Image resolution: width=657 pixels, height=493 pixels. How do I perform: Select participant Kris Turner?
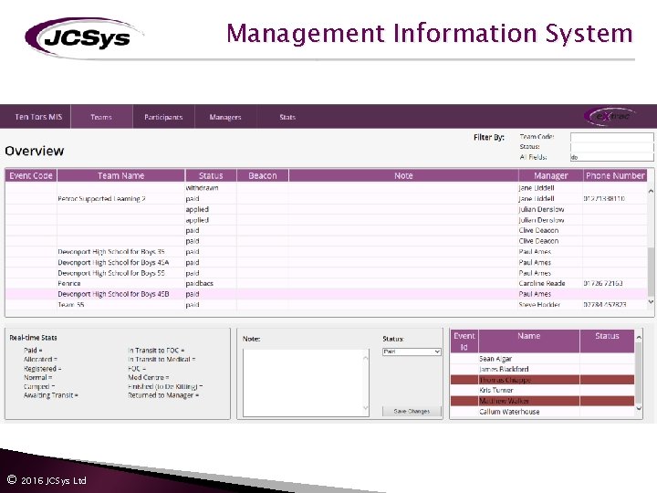click(x=542, y=391)
